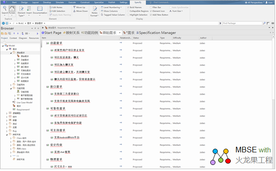Click the New Package icon in Browser toolbar

coord(2,34)
